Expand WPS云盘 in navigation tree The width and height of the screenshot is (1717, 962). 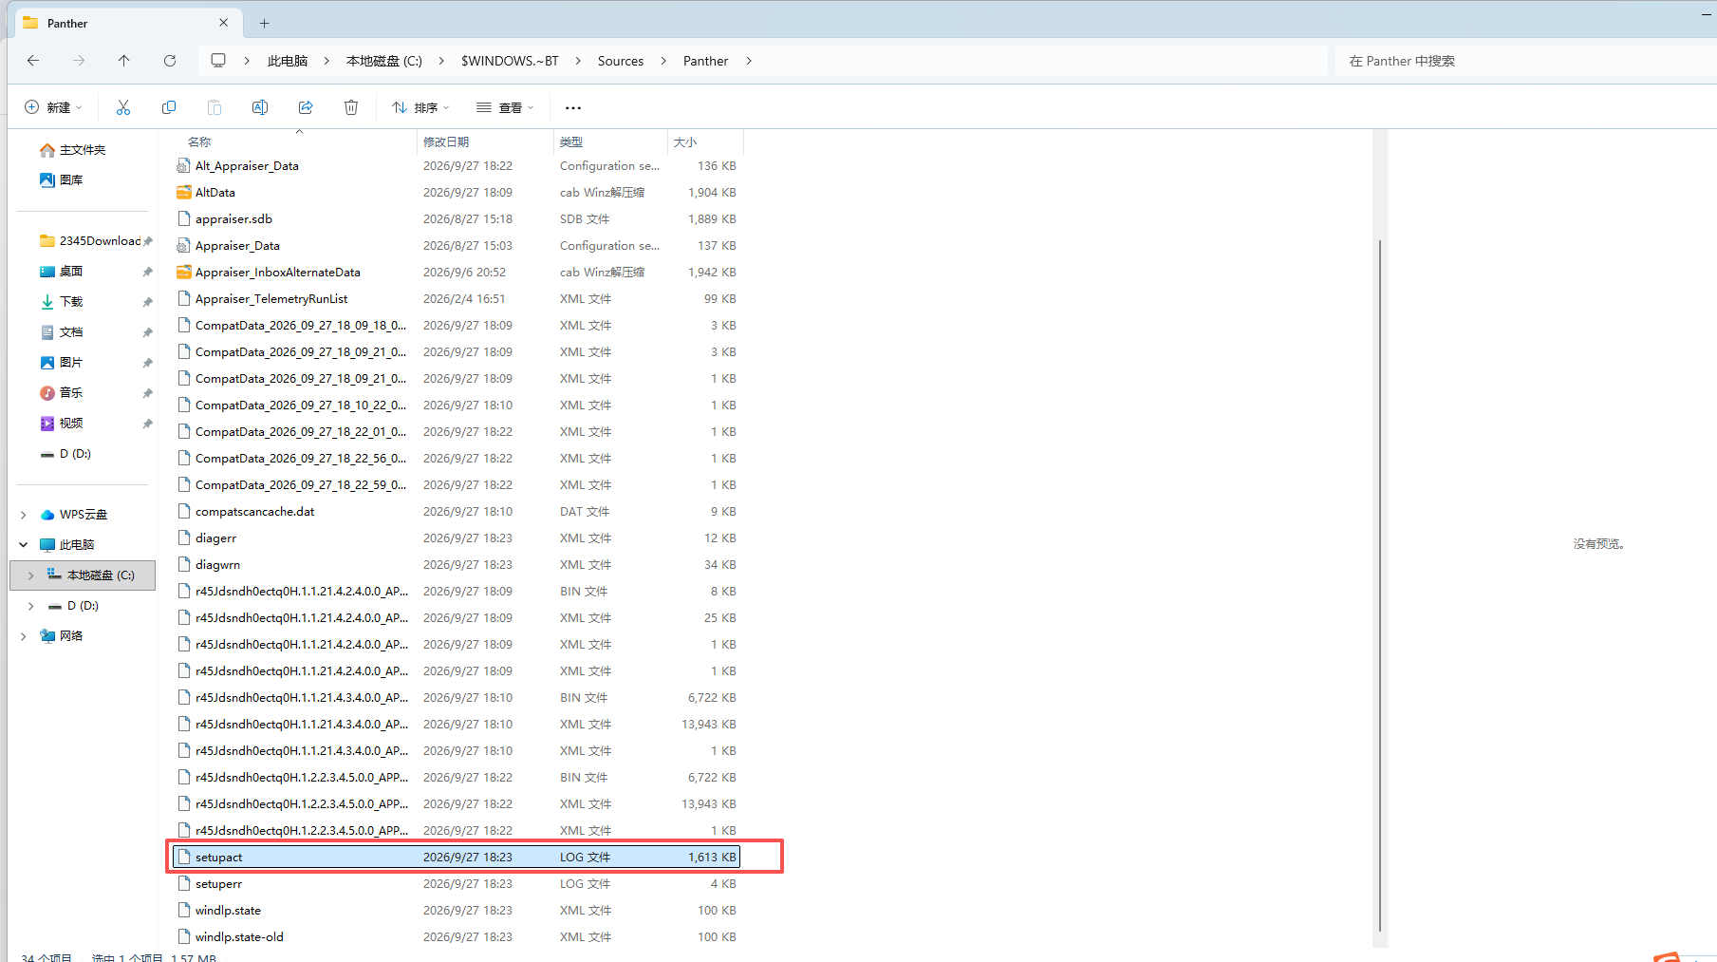click(24, 515)
